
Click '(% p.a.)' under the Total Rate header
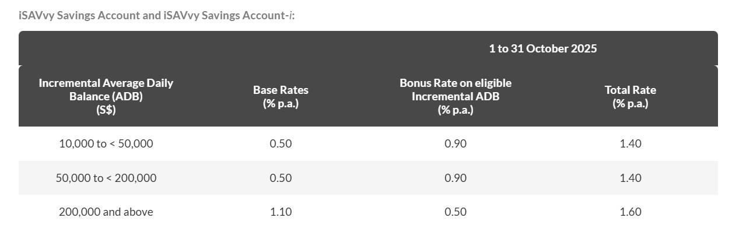pyautogui.click(x=630, y=104)
